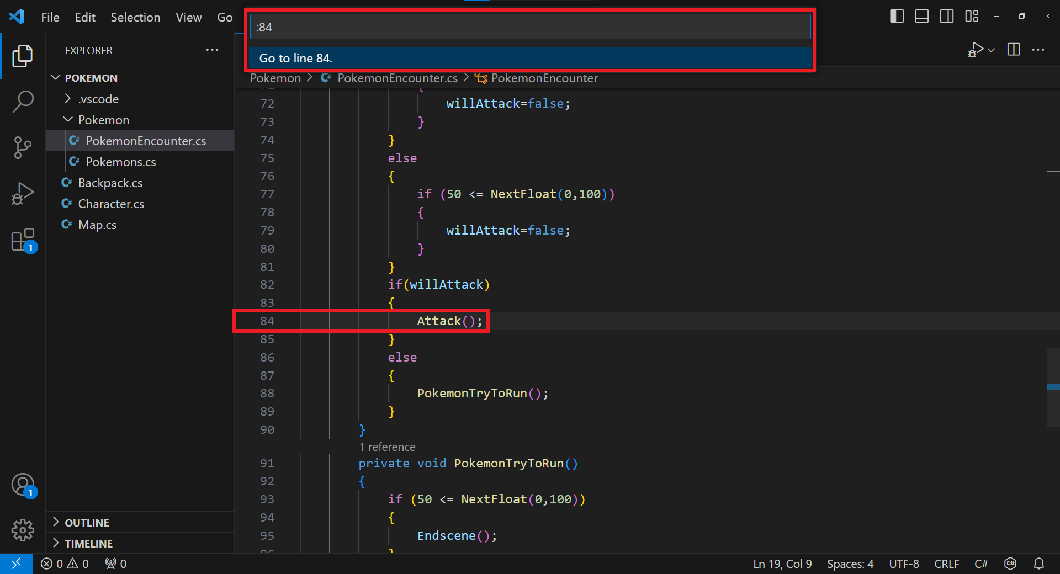
Task: Open Source Control view
Action: click(23, 147)
